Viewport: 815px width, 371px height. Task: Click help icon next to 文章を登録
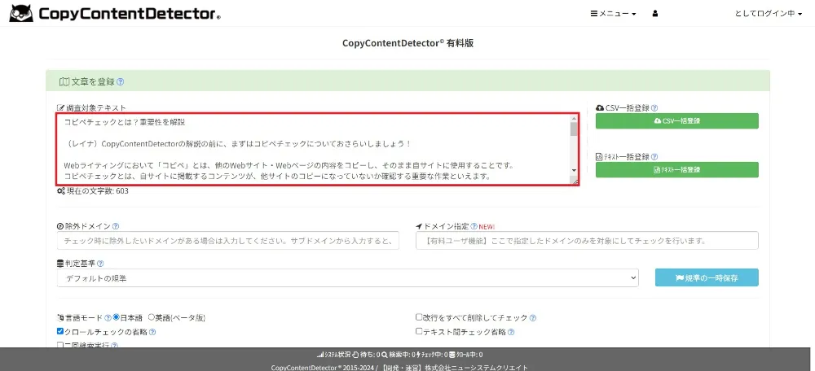click(120, 82)
